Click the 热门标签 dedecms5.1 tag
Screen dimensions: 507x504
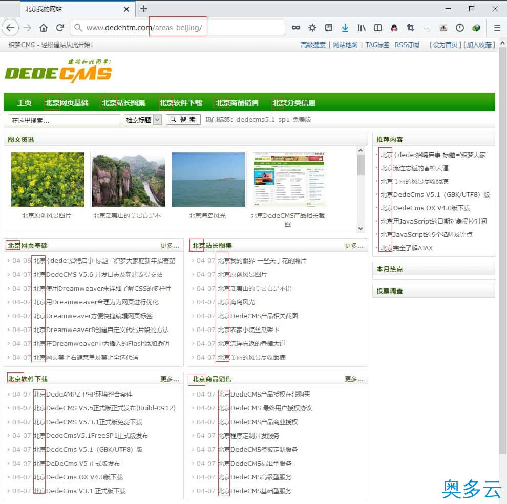(256, 120)
